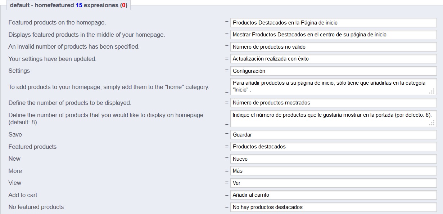Edit the 'Mostrar Productos Destacados en el centro' field
The height and width of the screenshot is (214, 443).
333,35
